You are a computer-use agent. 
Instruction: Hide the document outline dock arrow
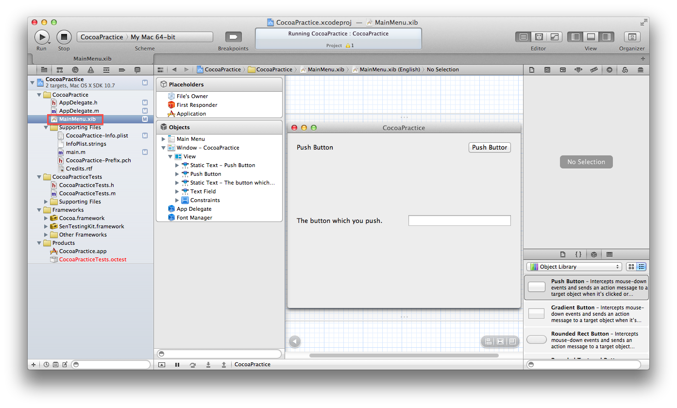295,341
